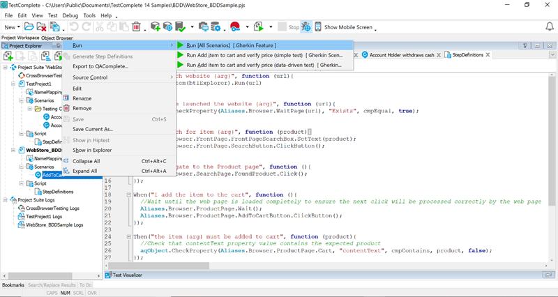Screen dimensions: 558x297
Task: Click the editor horizontal scrollbar thumb
Action: pyautogui.click(x=159, y=266)
